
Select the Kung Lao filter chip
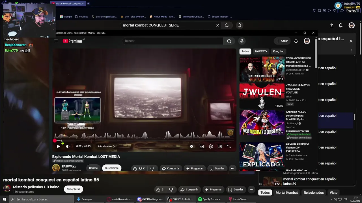(x=279, y=51)
